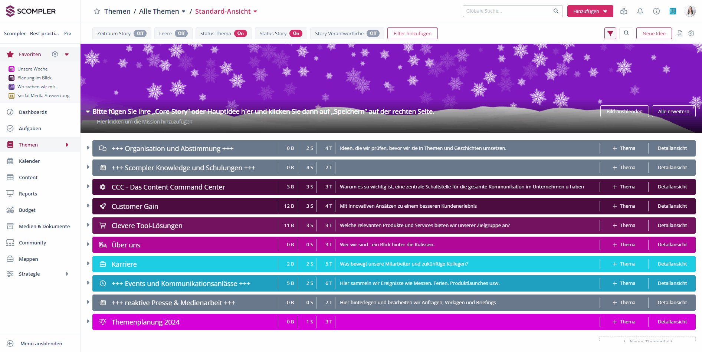The width and height of the screenshot is (702, 352).
Task: Open the settings gear on the filter bar
Action: [691, 33]
